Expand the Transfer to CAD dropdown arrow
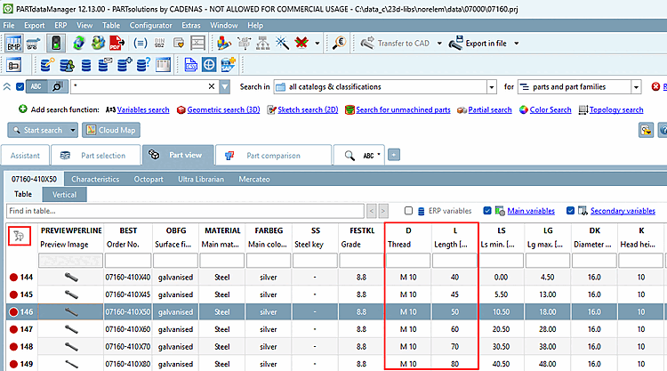 [439, 44]
